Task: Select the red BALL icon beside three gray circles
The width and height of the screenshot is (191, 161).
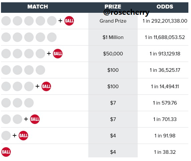Action: (x=46, y=86)
